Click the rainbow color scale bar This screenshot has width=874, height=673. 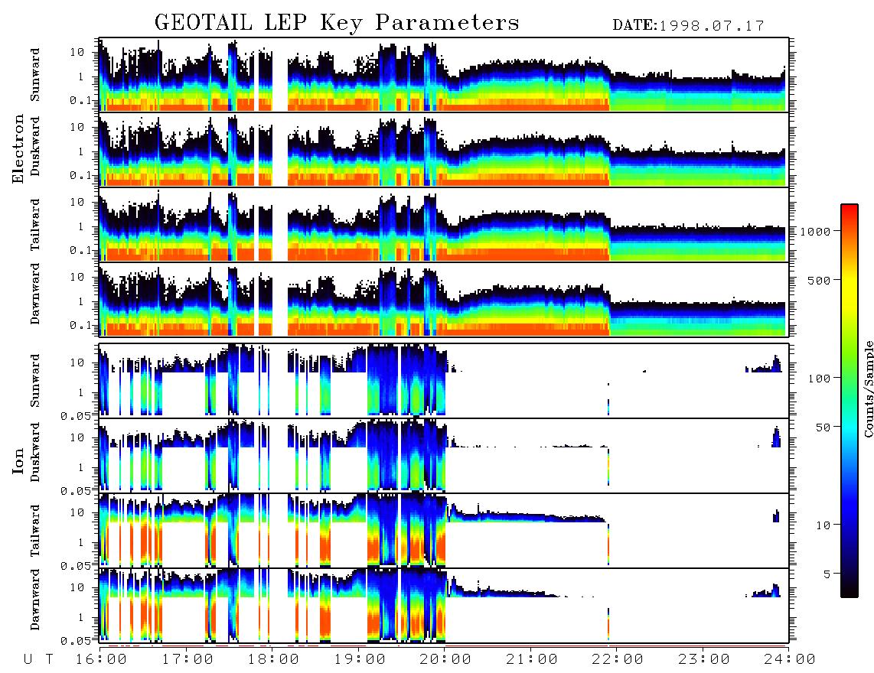[x=849, y=401]
